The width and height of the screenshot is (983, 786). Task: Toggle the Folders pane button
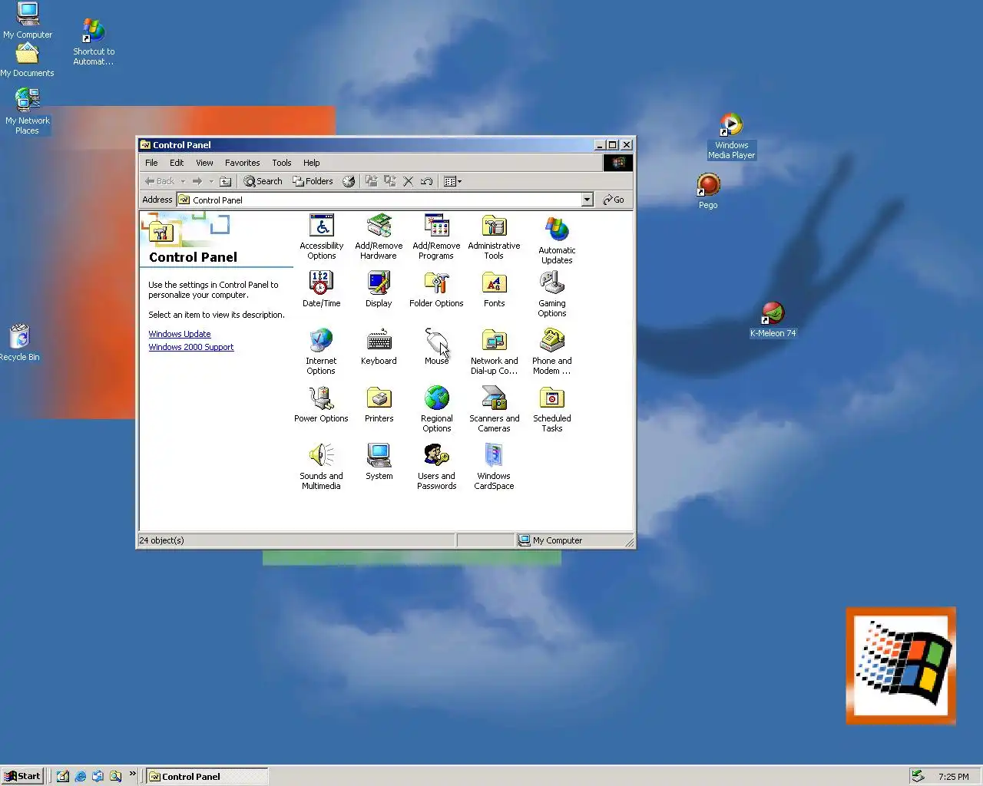[313, 181]
